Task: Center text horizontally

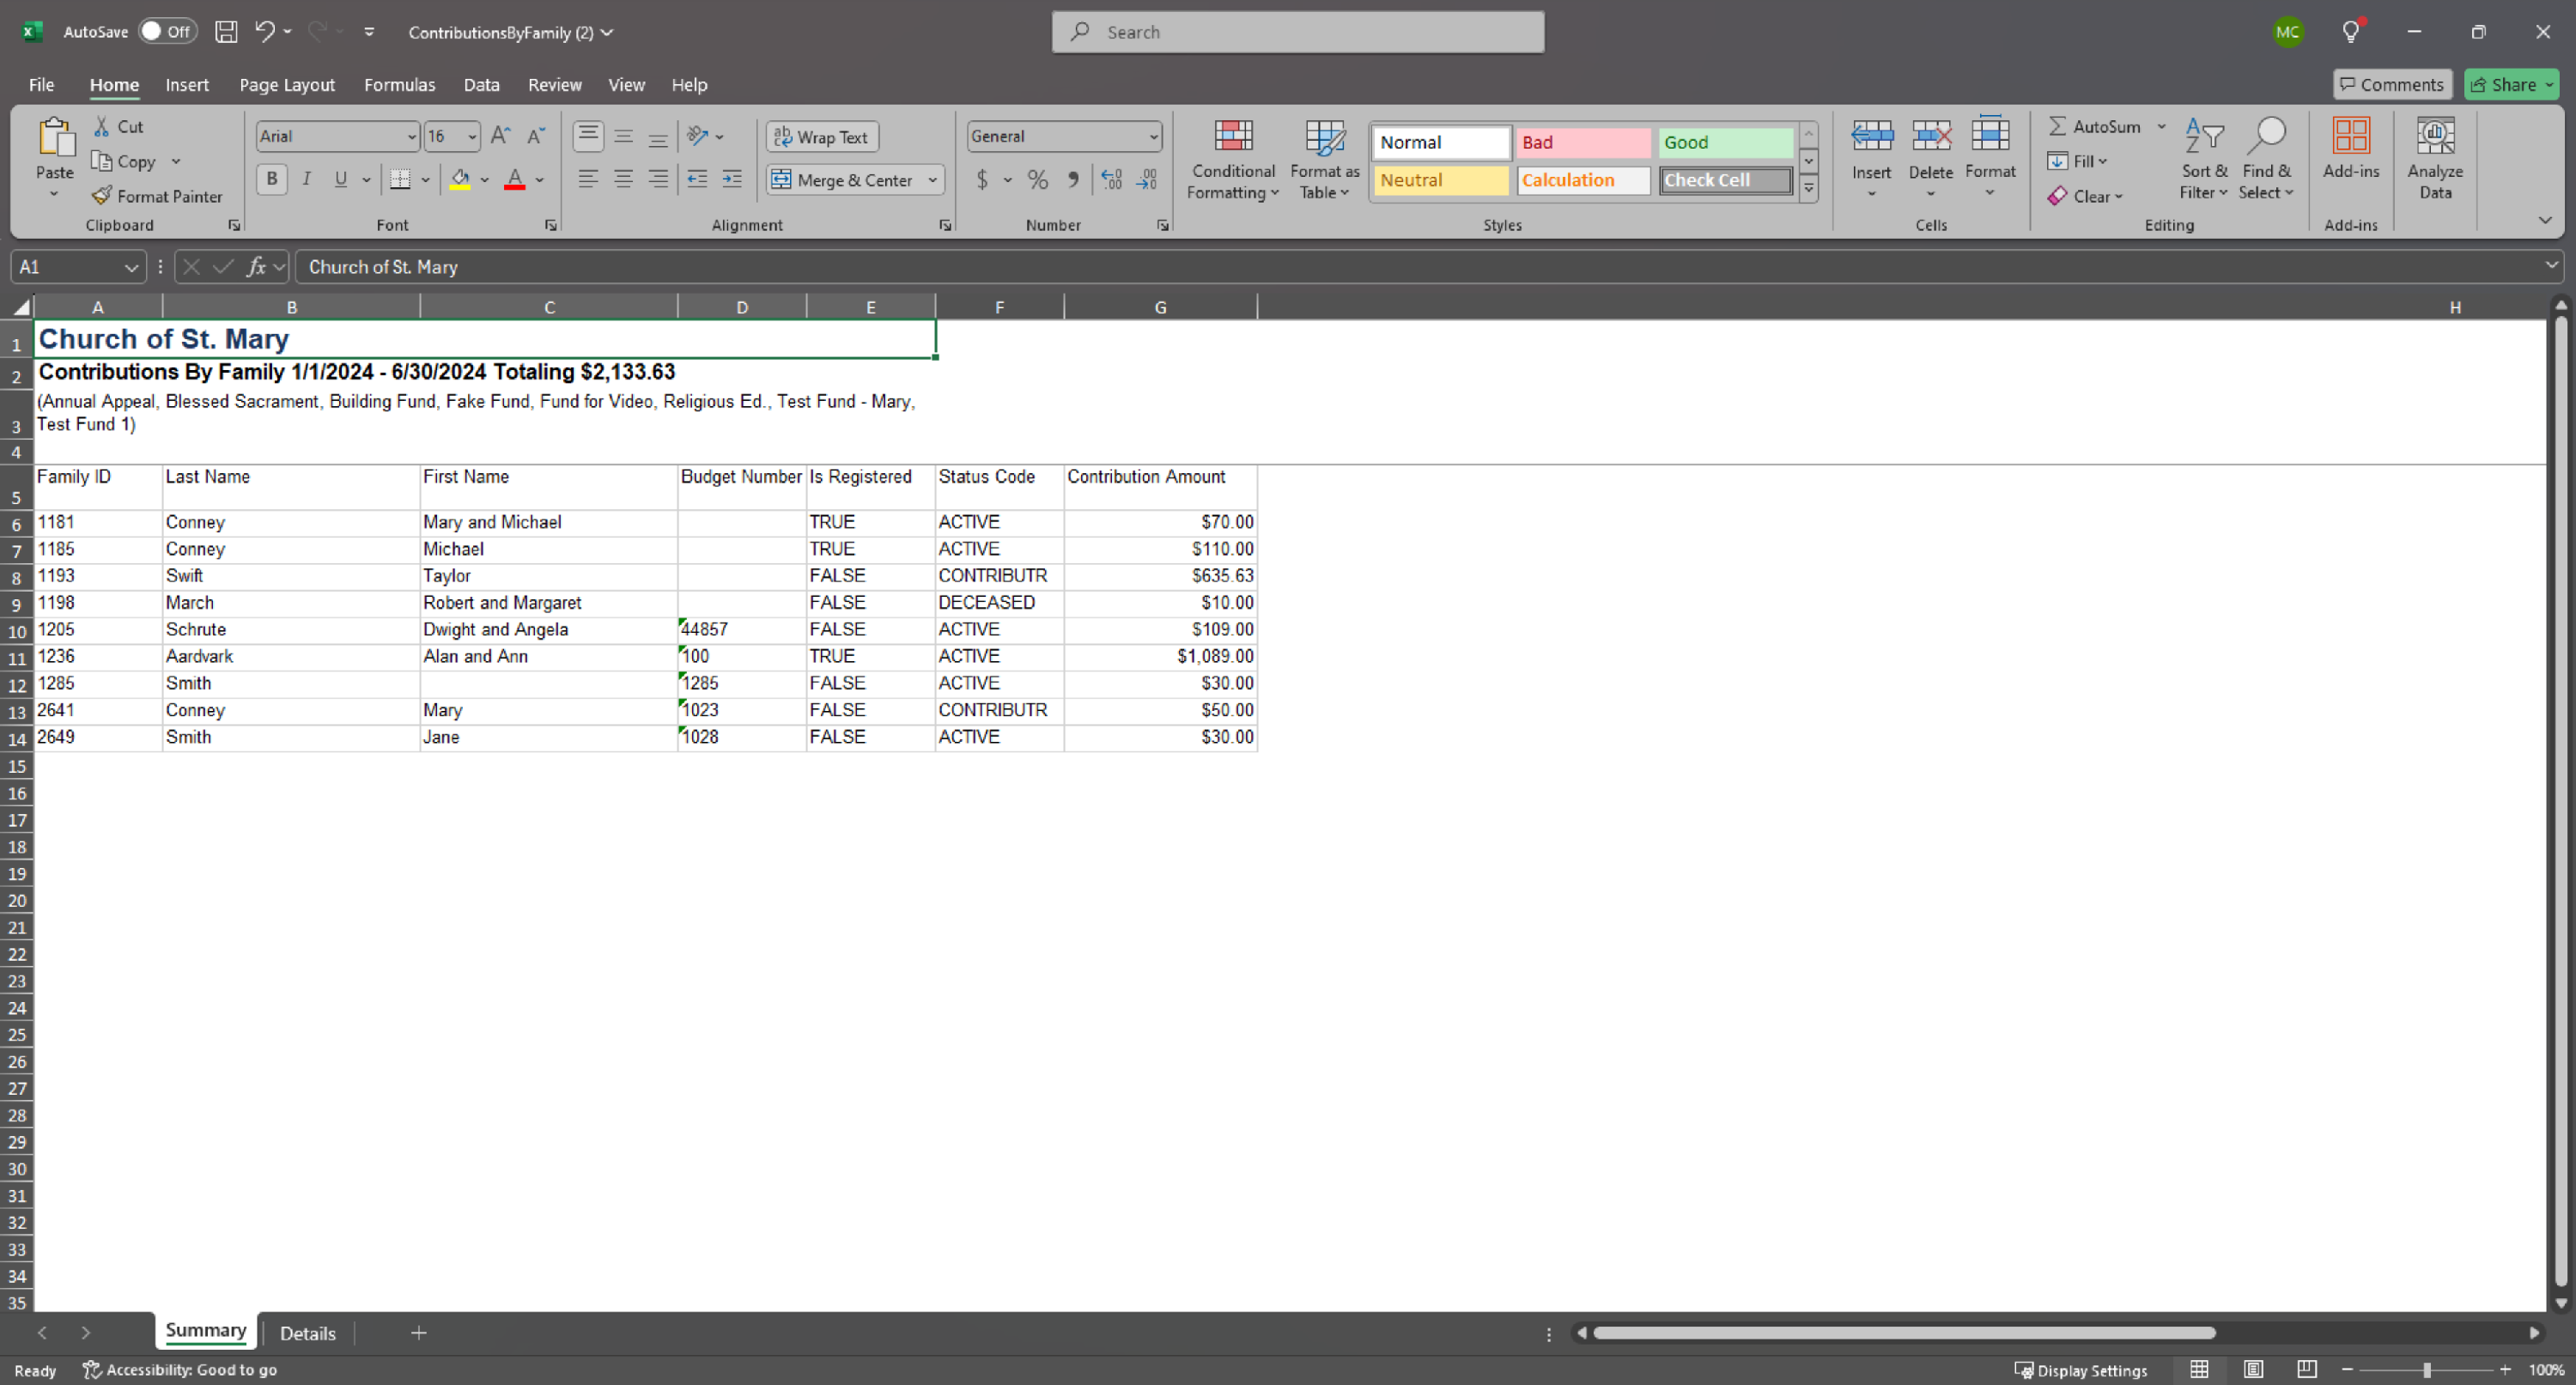Action: click(623, 180)
